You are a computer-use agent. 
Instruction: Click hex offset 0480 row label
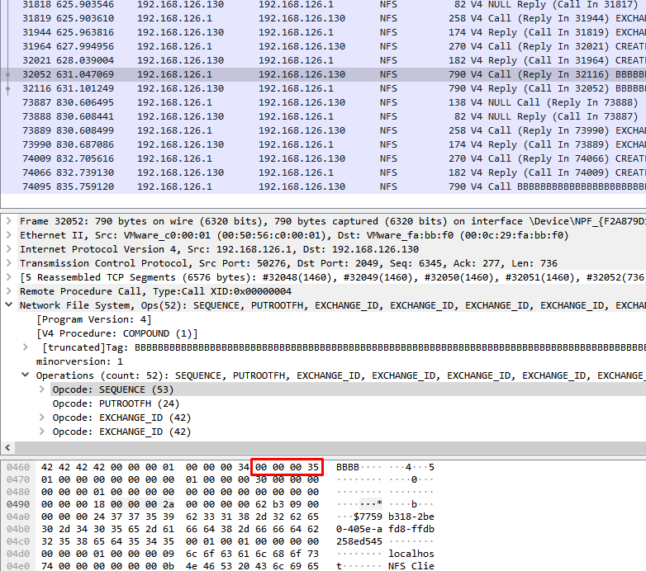(x=18, y=492)
